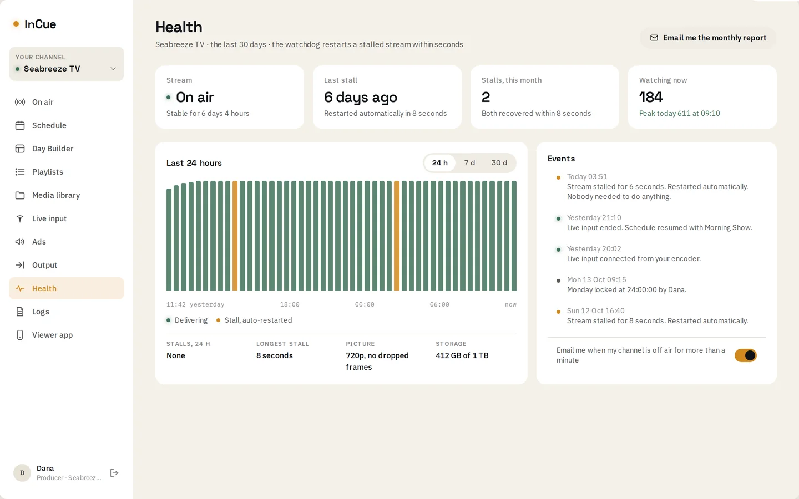Click the Output arrow icon

(20, 265)
